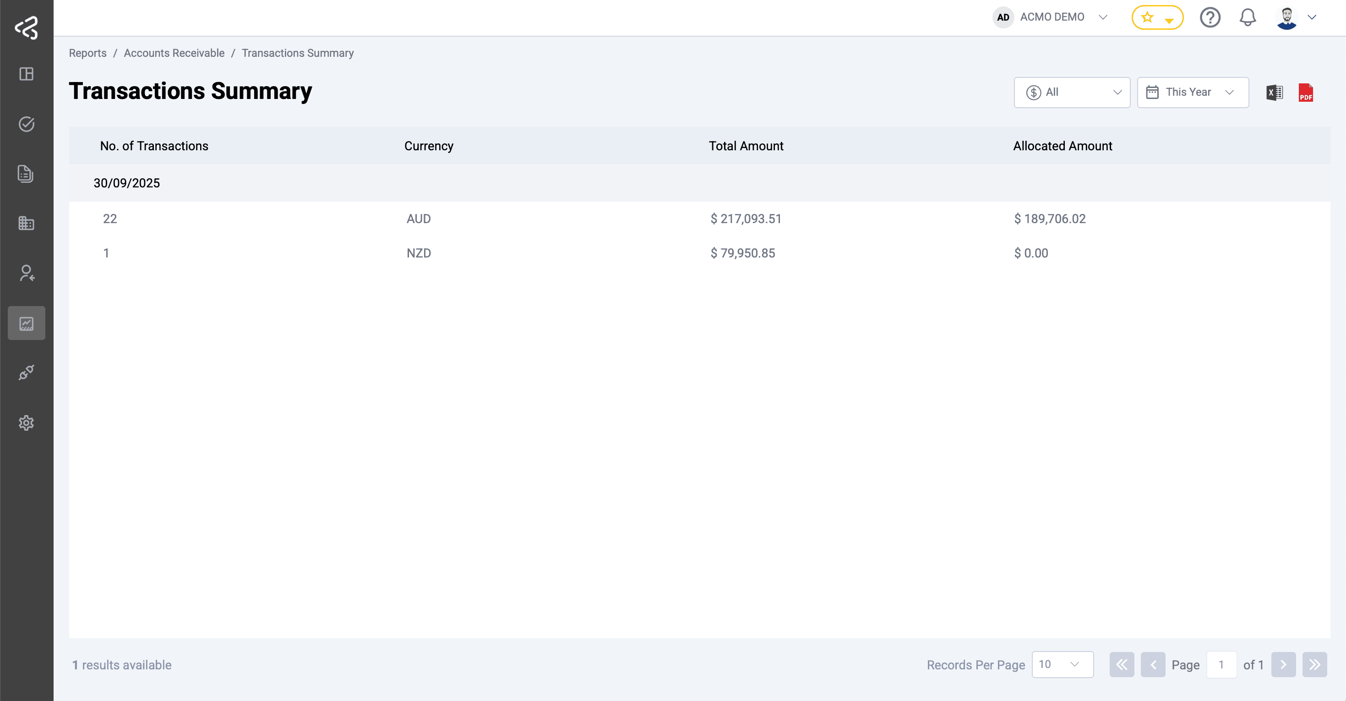The image size is (1346, 701).
Task: Open the user profile menu chevron
Action: (x=1313, y=17)
